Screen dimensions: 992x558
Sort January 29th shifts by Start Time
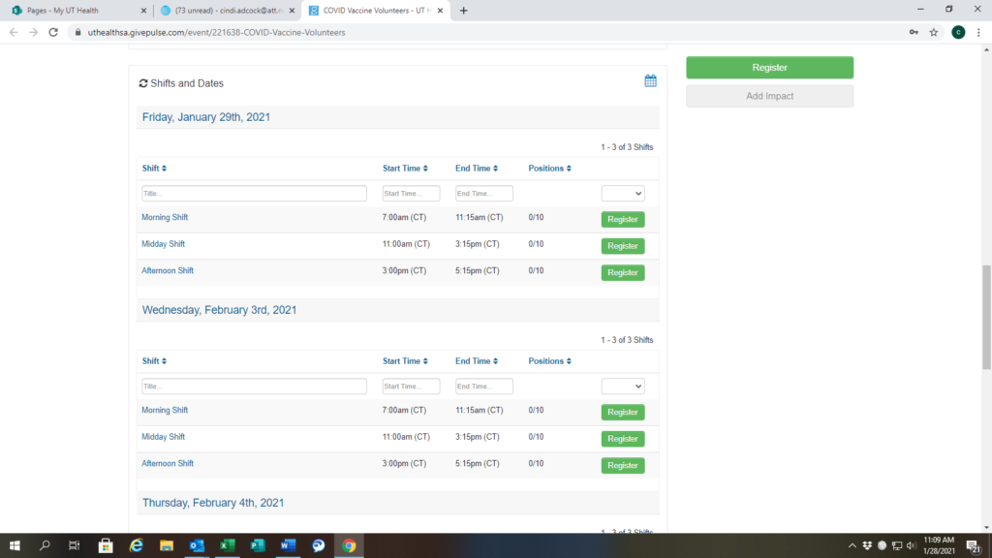[x=405, y=169]
